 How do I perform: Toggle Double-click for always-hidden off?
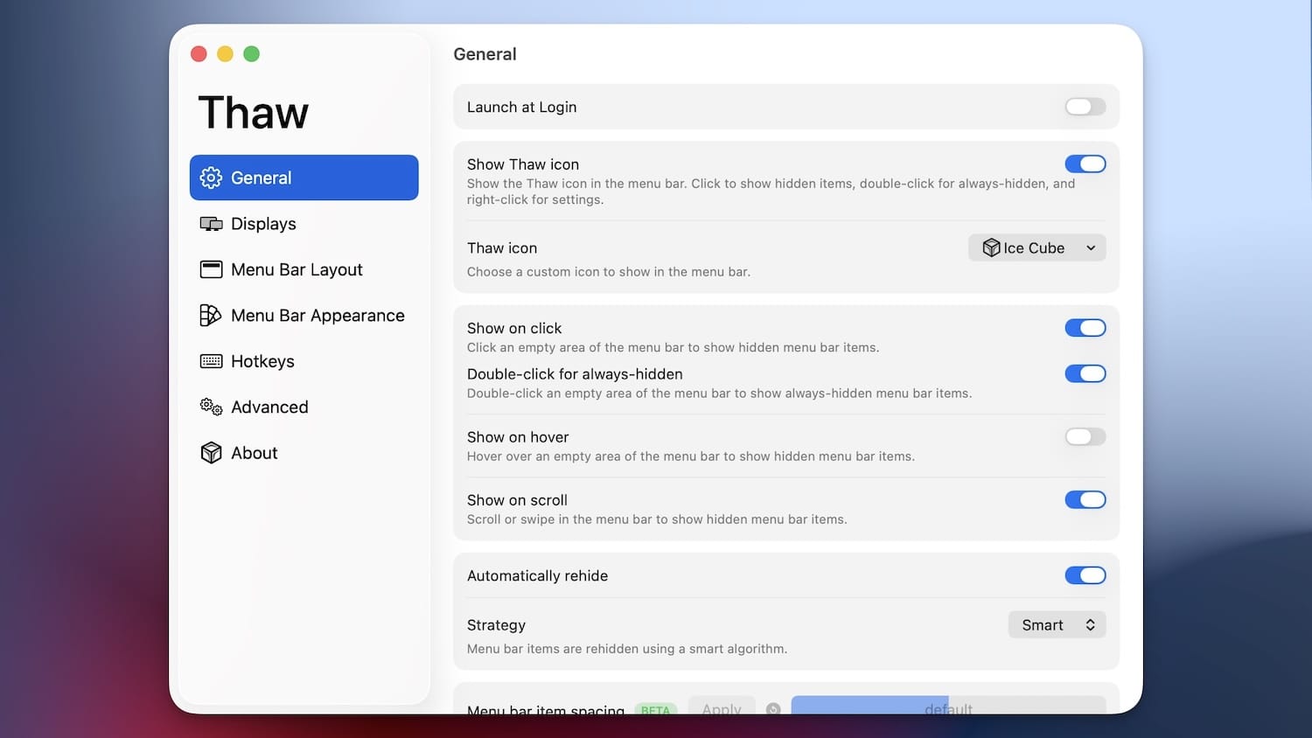click(1085, 373)
